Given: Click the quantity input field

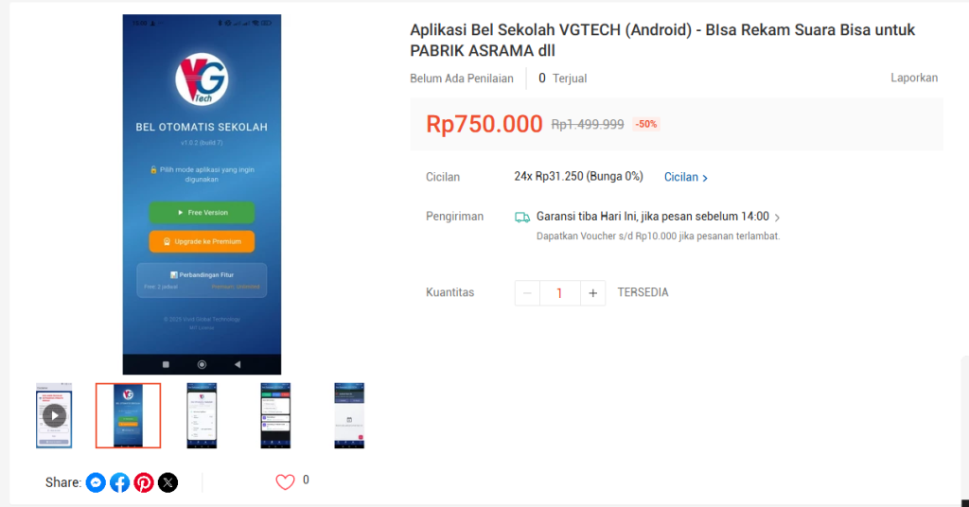Looking at the screenshot, I should (x=560, y=293).
